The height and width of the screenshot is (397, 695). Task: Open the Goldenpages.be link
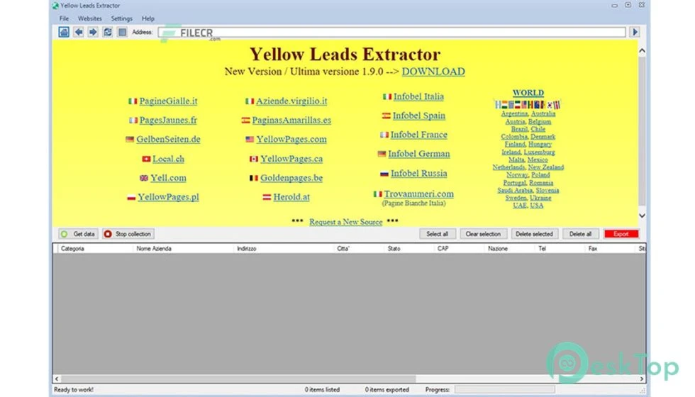[291, 178]
